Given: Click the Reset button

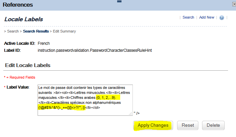Looking at the screenshot, I should point(188,125).
